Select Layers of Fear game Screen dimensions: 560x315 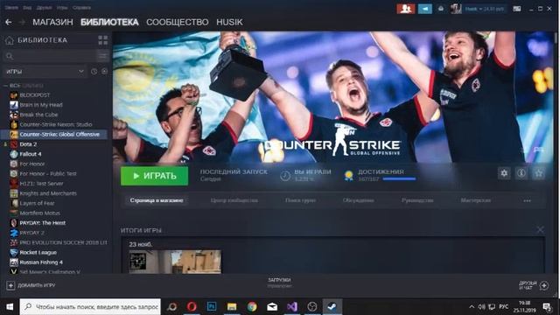pyautogui.click(x=37, y=203)
